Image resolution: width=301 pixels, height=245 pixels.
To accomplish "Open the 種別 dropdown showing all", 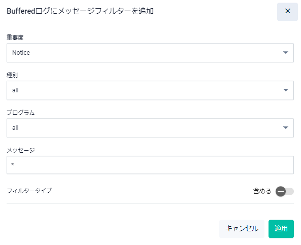I will point(150,90).
